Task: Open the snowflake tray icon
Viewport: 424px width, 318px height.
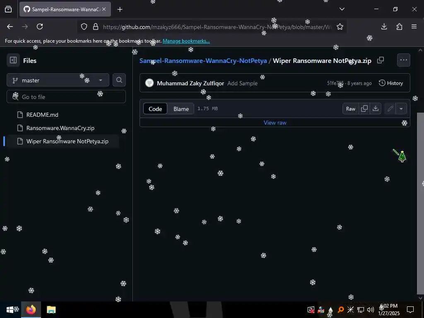Action: (350, 310)
